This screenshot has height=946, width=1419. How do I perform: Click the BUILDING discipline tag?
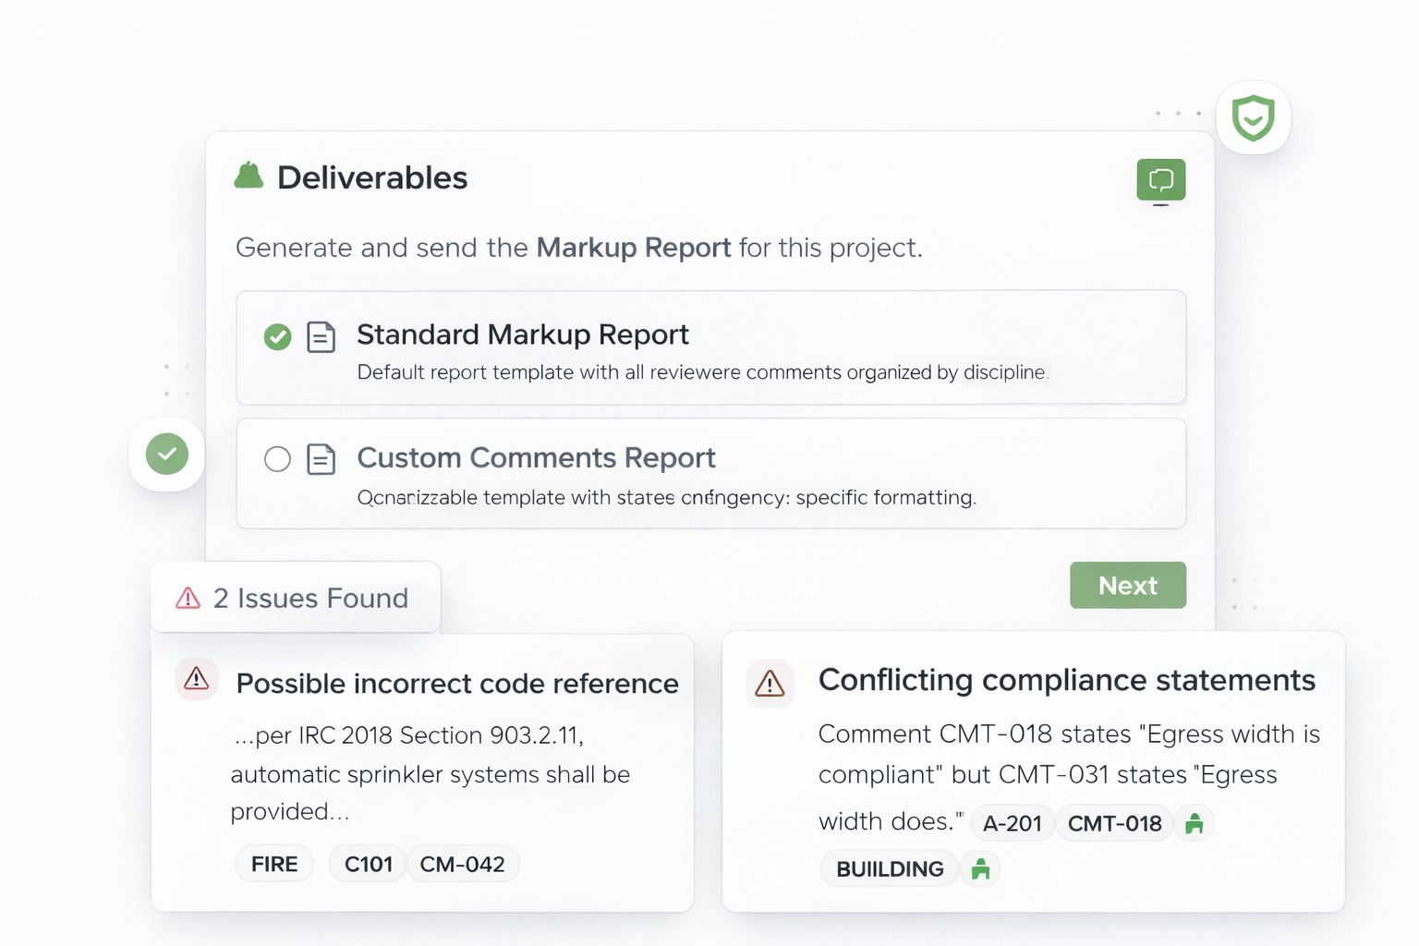[889, 869]
